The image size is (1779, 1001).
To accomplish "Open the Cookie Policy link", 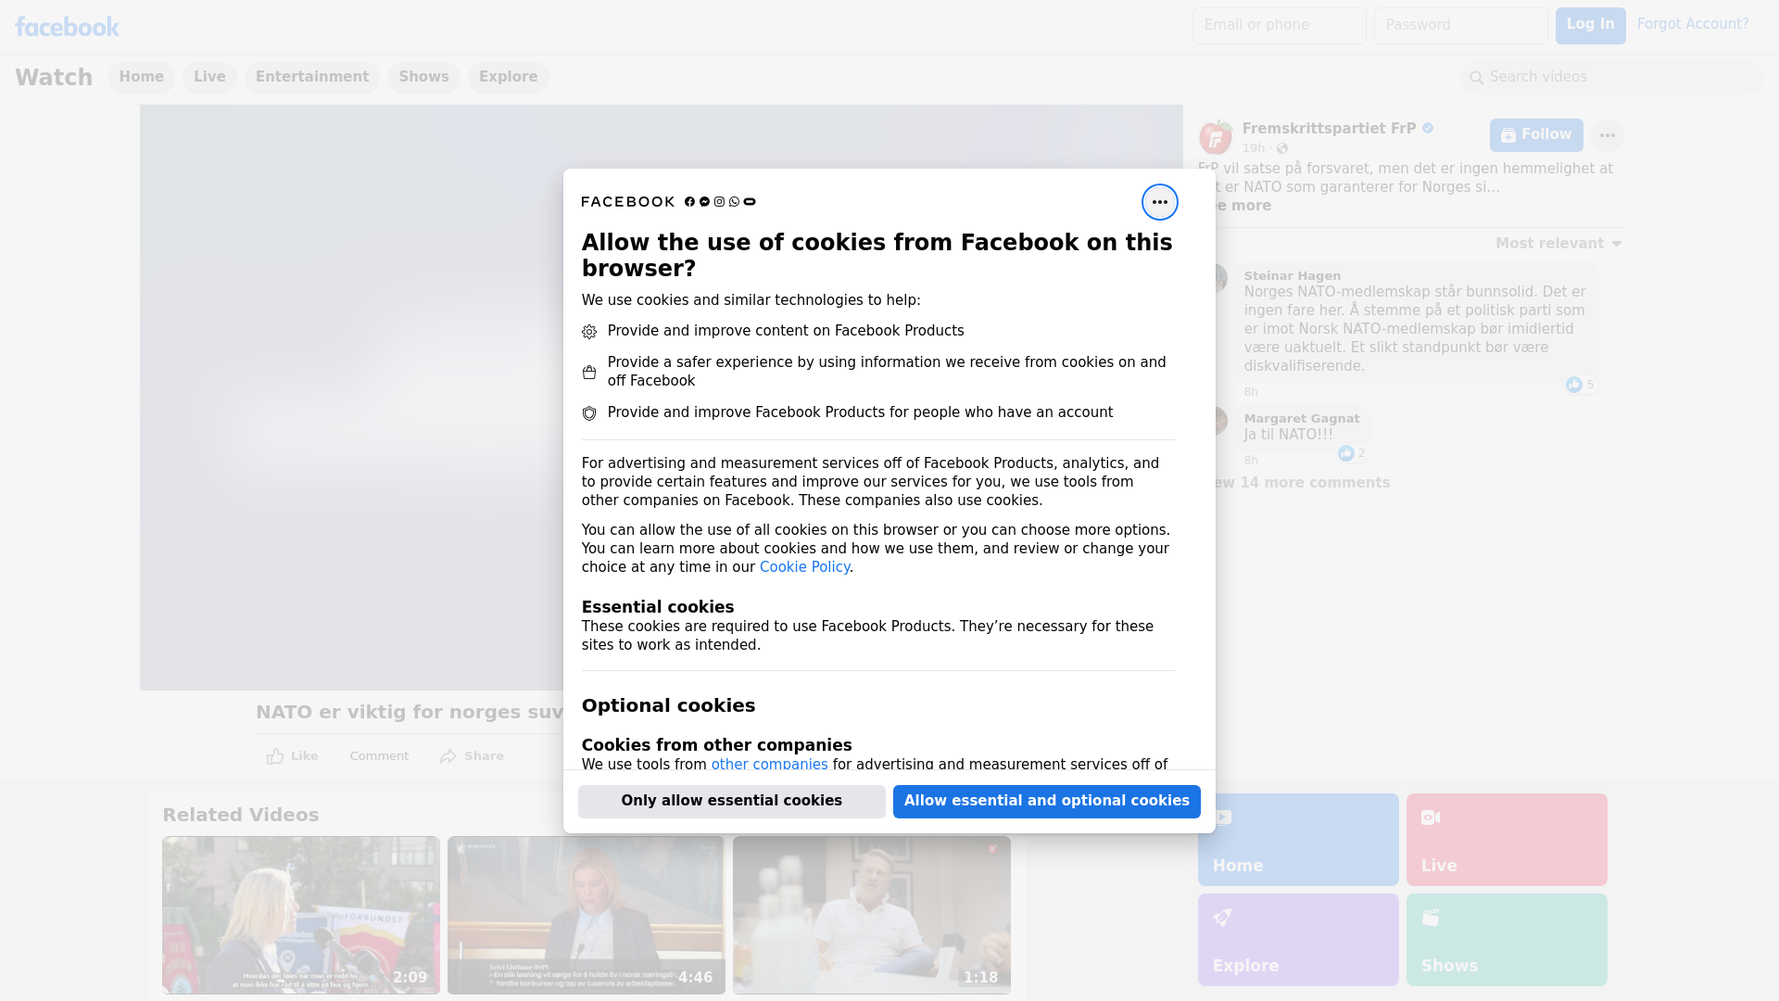I will 804,567.
